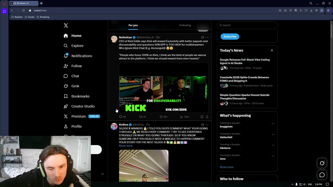Open Chat in the sidebar
This screenshot has width=333, height=187.
coord(72,76)
